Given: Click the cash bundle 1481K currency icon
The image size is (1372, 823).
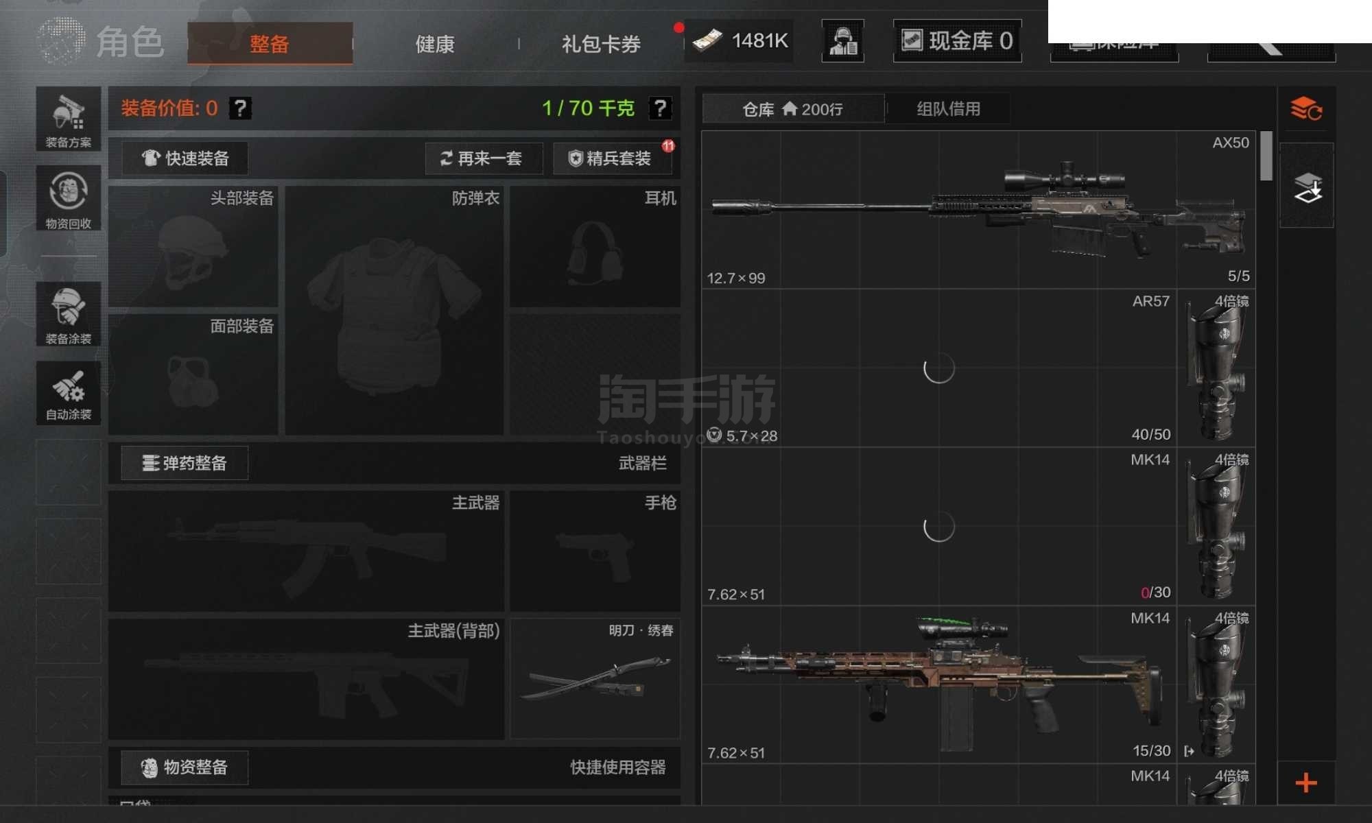Looking at the screenshot, I should pos(707,40).
